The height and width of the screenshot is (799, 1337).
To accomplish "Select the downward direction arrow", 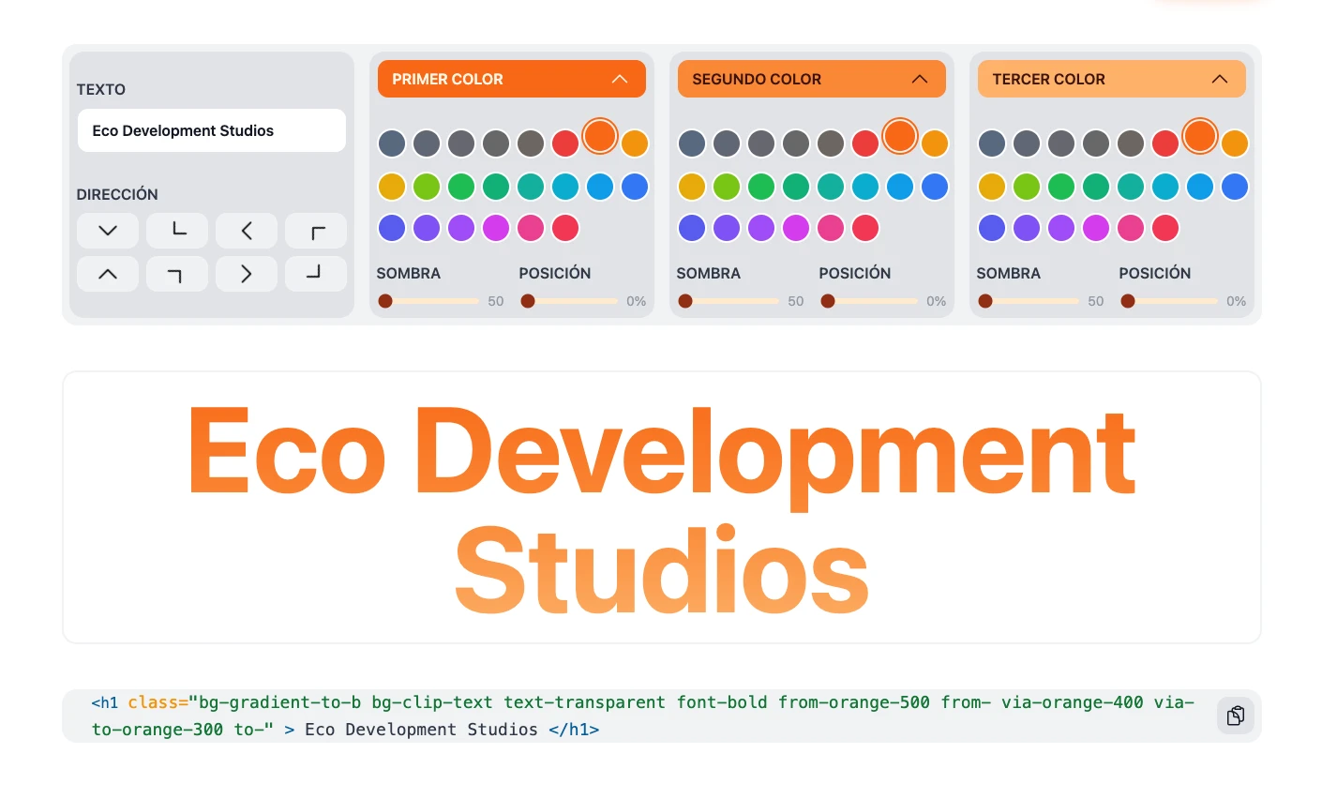I will tap(108, 231).
